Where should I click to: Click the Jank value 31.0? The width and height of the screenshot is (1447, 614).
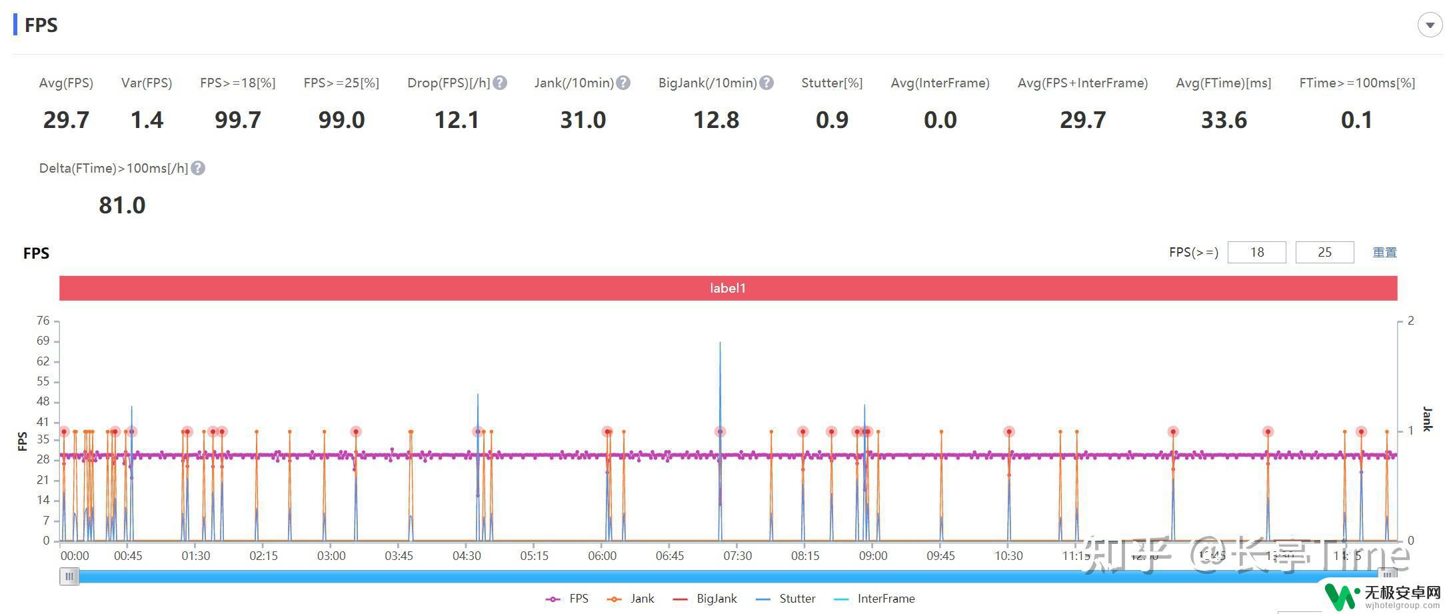click(583, 120)
